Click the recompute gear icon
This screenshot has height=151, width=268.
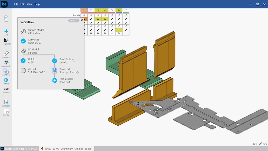click(x=6, y=62)
